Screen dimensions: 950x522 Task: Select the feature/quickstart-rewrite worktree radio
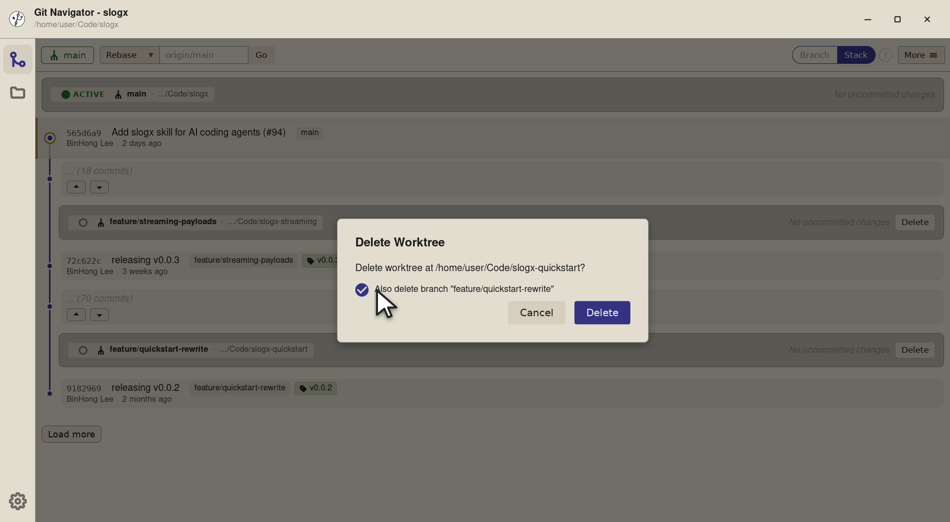[83, 350]
